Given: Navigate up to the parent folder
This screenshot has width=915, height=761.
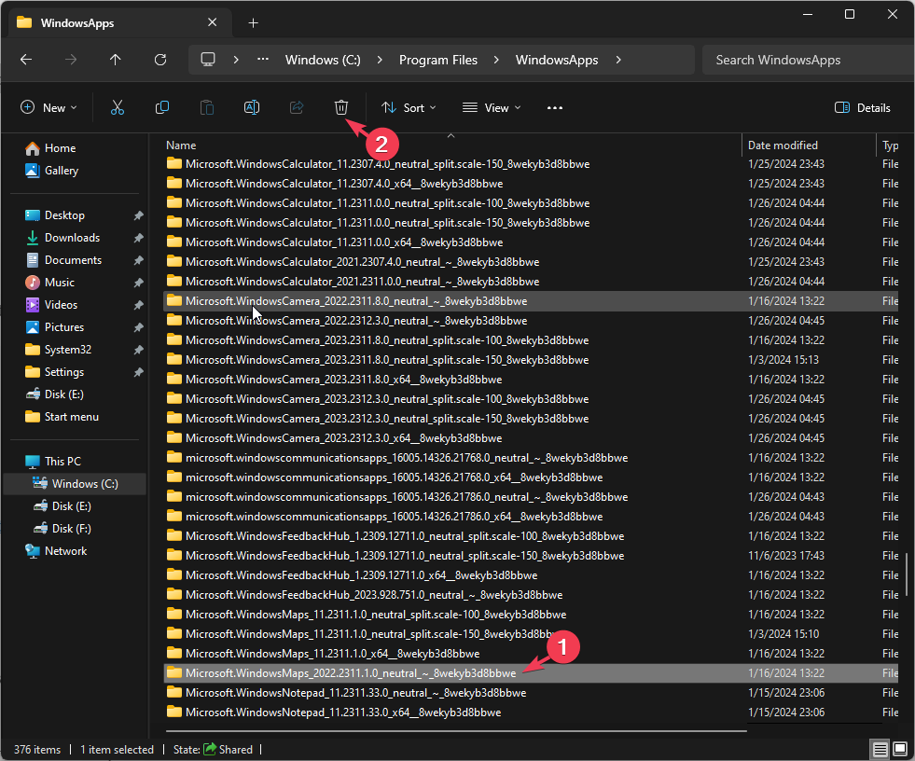Looking at the screenshot, I should (x=115, y=59).
